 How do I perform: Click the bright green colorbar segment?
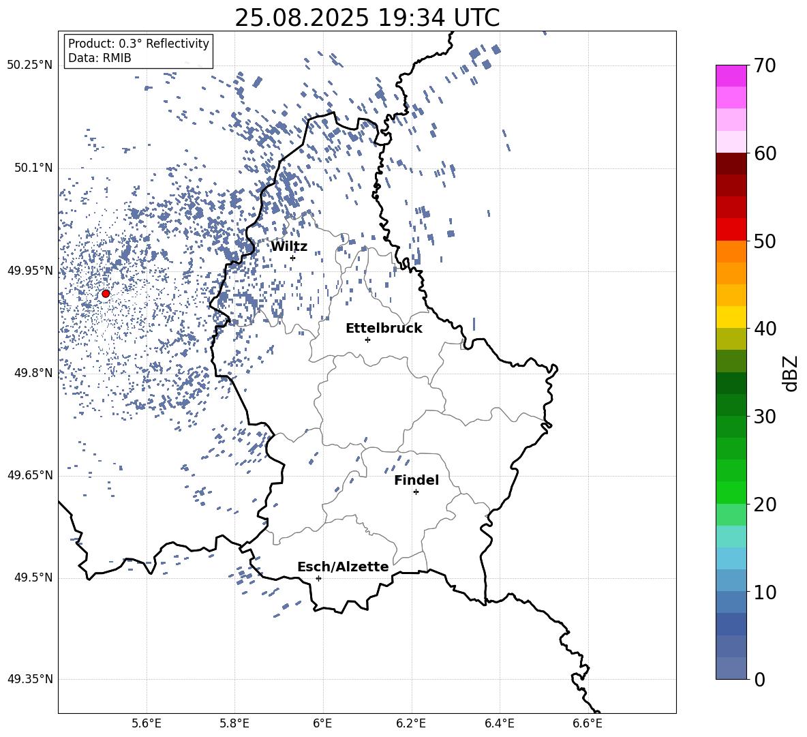coord(731,492)
